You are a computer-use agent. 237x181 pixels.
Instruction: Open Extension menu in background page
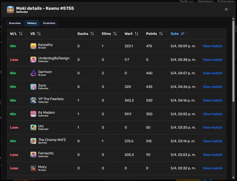pos(226,1)
